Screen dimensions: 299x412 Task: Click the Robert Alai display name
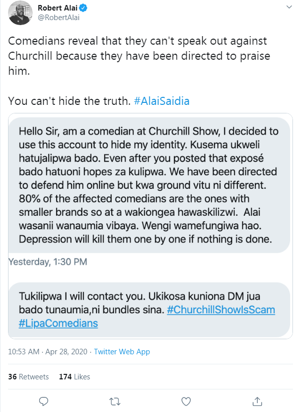point(58,8)
